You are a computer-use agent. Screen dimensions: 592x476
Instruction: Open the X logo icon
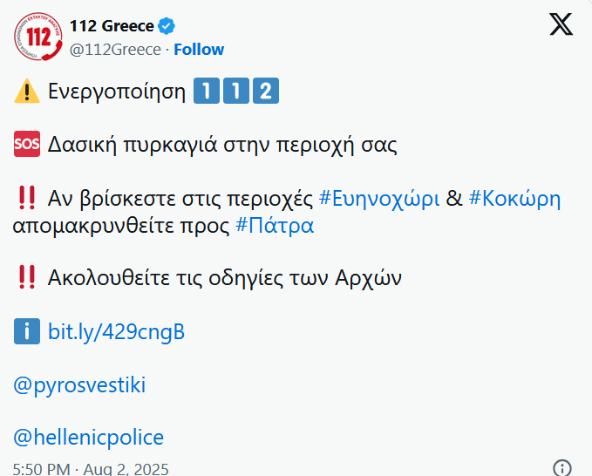point(561,24)
